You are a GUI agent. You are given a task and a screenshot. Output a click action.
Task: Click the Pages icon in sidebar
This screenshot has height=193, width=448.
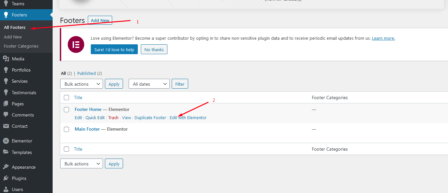click(x=6, y=104)
